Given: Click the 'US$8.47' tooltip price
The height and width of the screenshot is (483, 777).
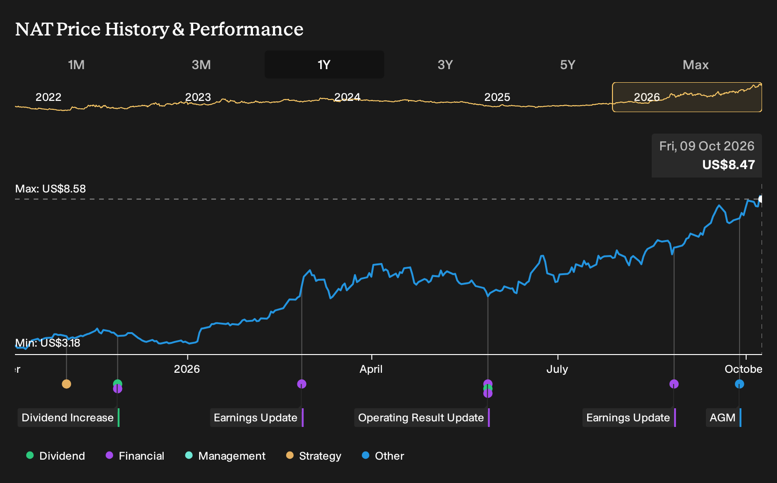Looking at the screenshot, I should pyautogui.click(x=728, y=165).
